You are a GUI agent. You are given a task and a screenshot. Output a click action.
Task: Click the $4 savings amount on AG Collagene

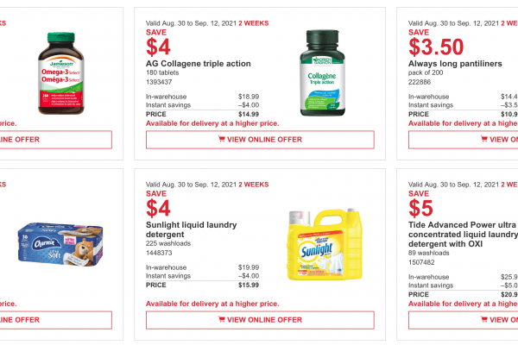point(159,46)
